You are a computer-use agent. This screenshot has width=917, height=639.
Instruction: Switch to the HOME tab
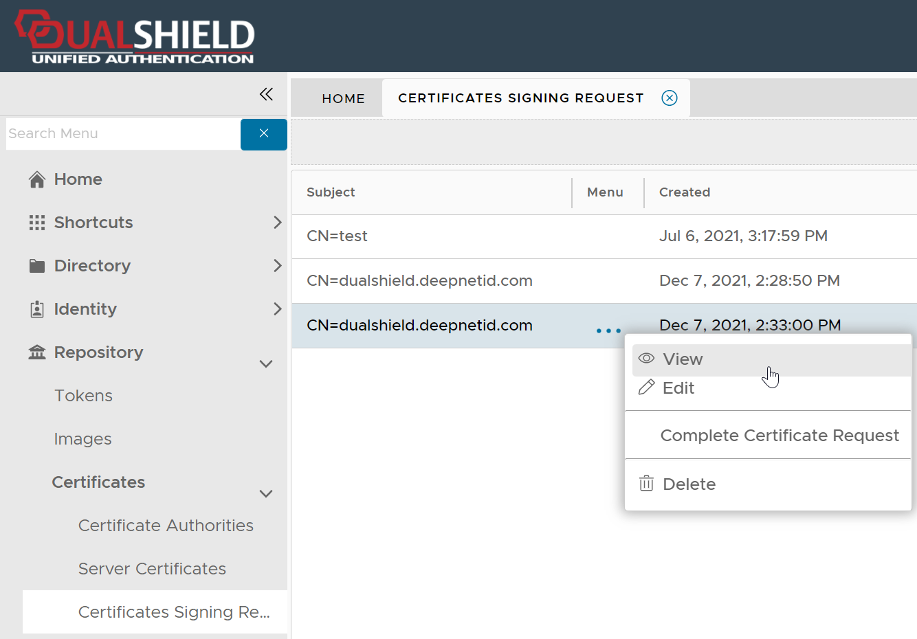[x=343, y=98]
